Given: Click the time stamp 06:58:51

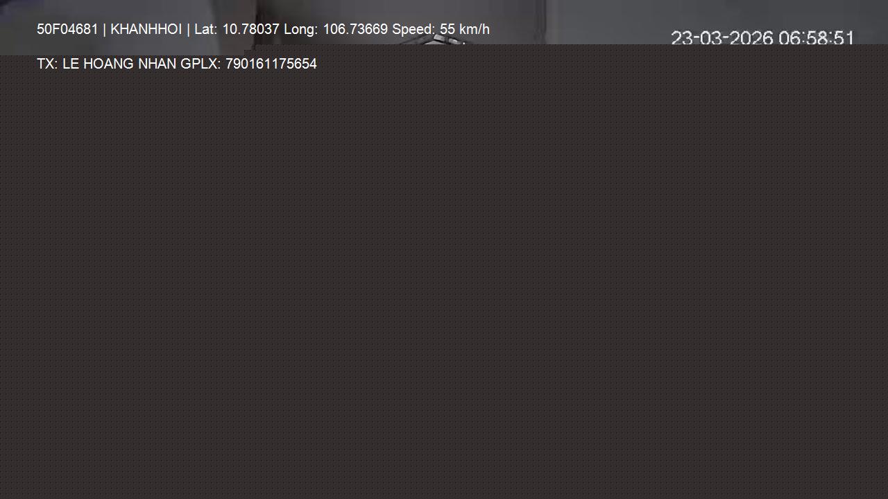Looking at the screenshot, I should [x=817, y=38].
